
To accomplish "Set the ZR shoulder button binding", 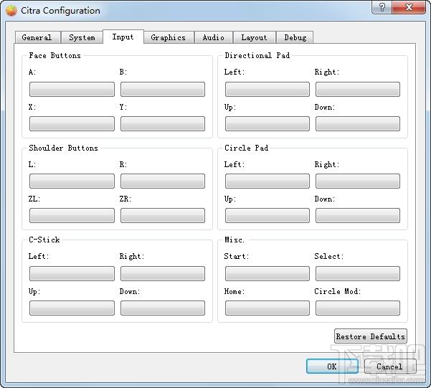I will coord(163,215).
